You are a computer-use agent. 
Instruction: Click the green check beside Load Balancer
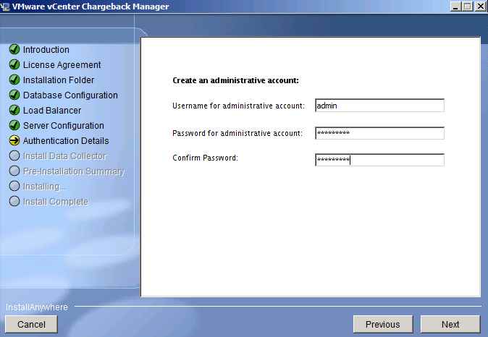click(x=14, y=110)
